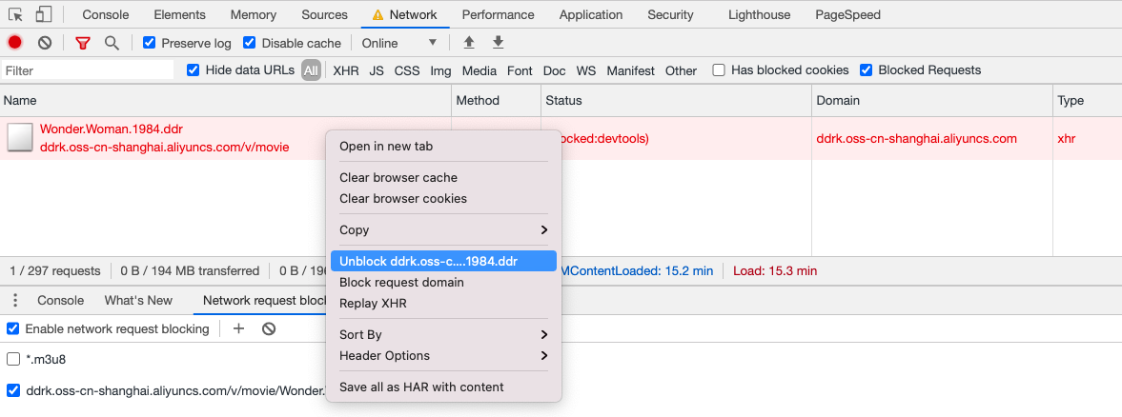
Task: Check Has blocked cookies filter
Action: [x=719, y=70]
